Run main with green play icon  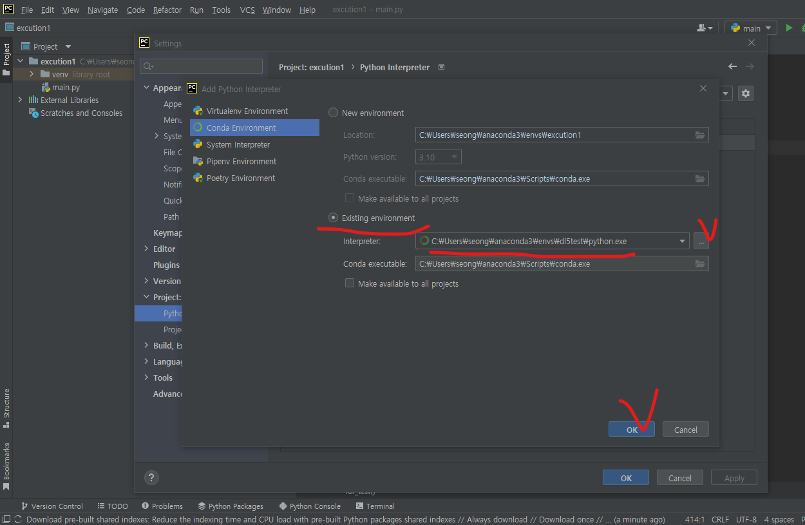789,28
